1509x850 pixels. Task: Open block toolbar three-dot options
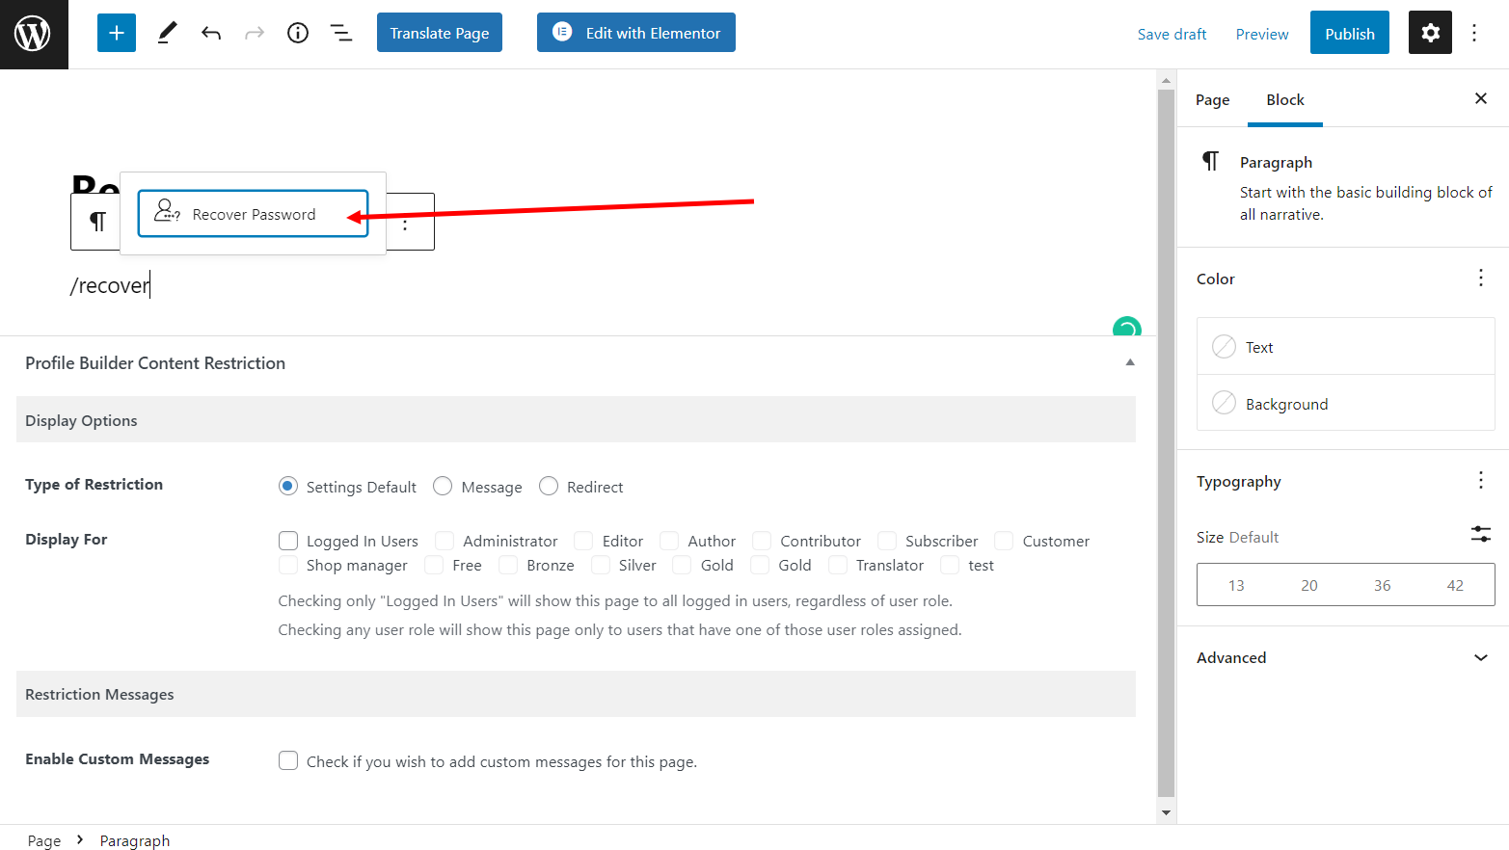[x=405, y=224]
